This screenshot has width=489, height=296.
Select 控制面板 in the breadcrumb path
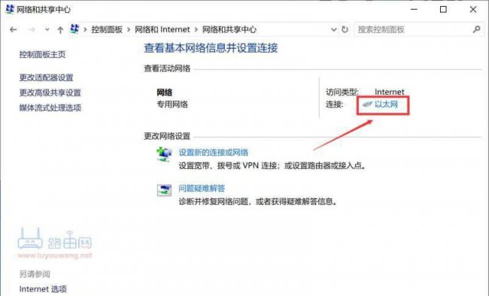(x=107, y=29)
